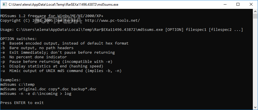Click the -b Bare output option line

coord(37,48)
